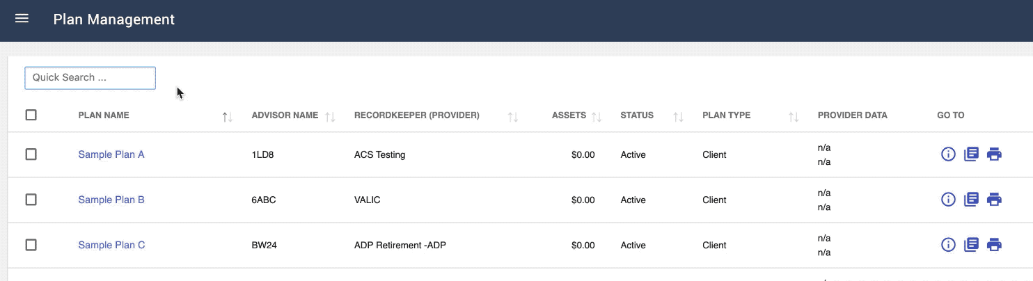Image resolution: width=1033 pixels, height=281 pixels.
Task: Click print icon for Sample Plan C
Action: point(995,245)
